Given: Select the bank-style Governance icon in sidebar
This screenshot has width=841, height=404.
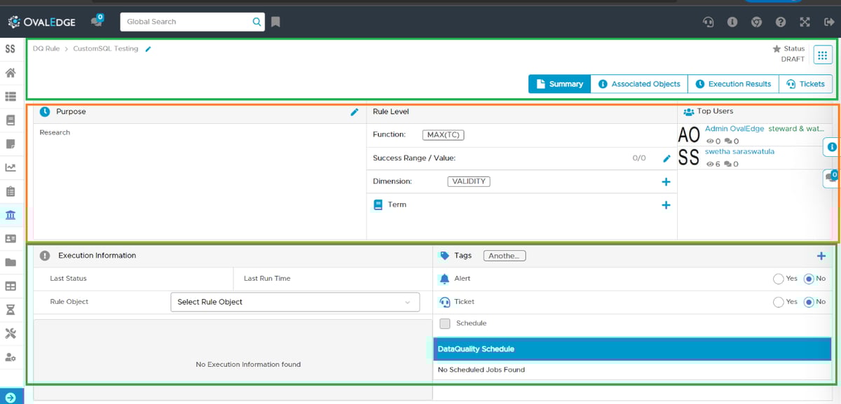Looking at the screenshot, I should pyautogui.click(x=10, y=214).
